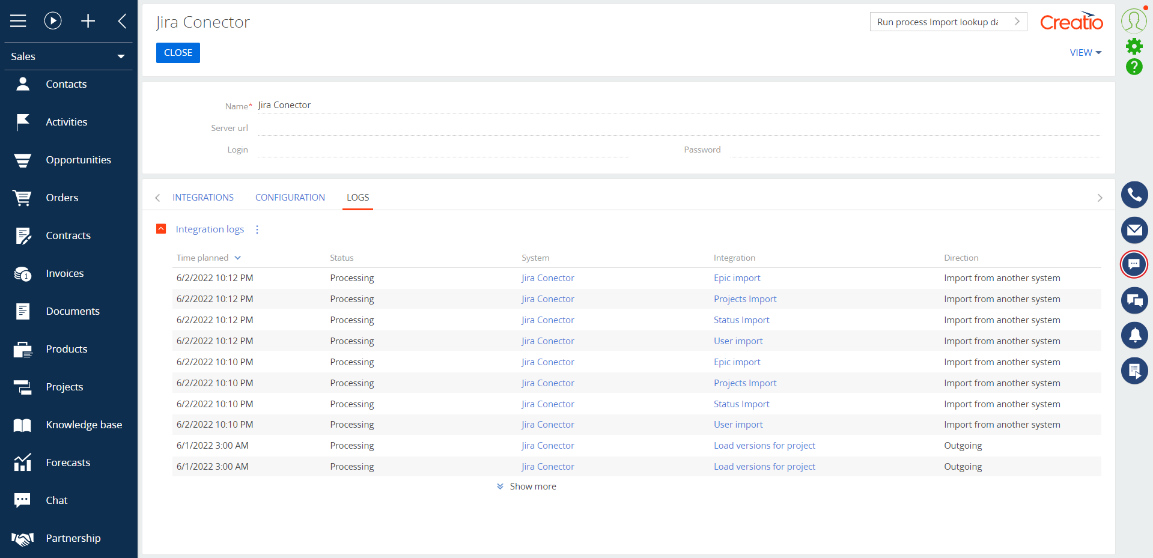Image resolution: width=1153 pixels, height=558 pixels.
Task: Collapse the Integration logs detail
Action: pyautogui.click(x=161, y=229)
